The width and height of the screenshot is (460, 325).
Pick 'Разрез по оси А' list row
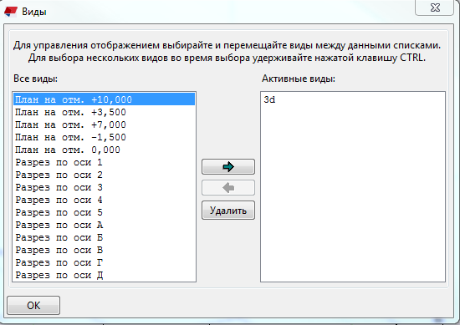click(x=105, y=225)
